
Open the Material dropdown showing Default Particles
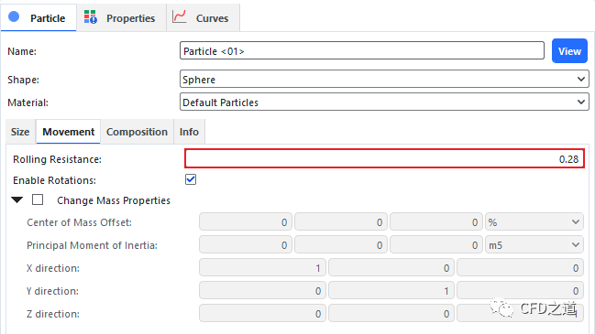384,102
